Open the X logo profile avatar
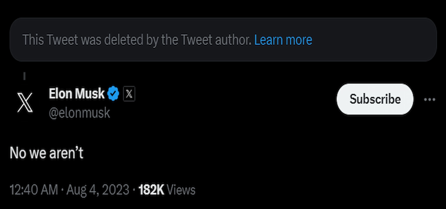Screen dimensions: 446x209 pyautogui.click(x=25, y=102)
